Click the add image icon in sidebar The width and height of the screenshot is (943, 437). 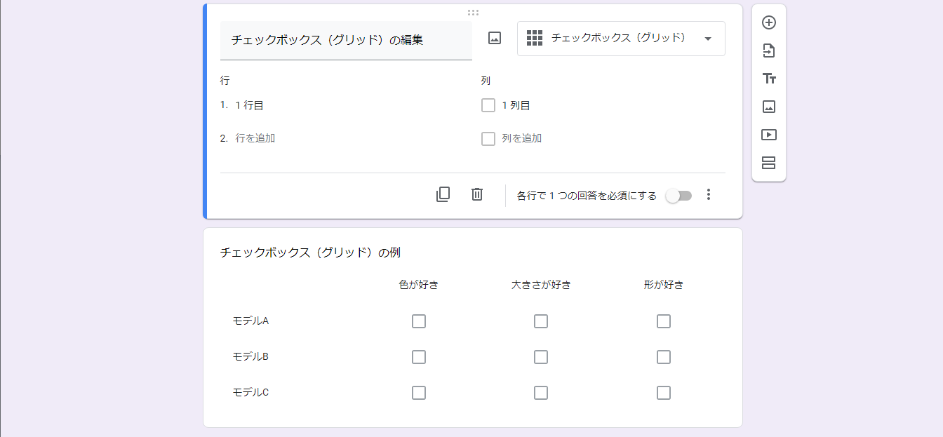click(769, 107)
